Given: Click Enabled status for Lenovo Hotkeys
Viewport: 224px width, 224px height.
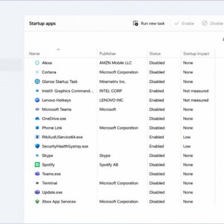Looking at the screenshot, I should coord(156,100).
